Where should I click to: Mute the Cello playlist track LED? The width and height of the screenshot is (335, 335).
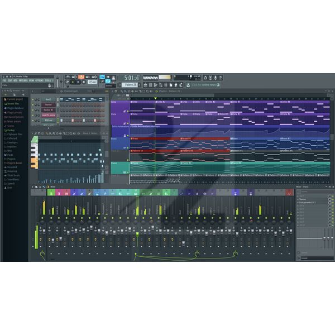(128, 111)
